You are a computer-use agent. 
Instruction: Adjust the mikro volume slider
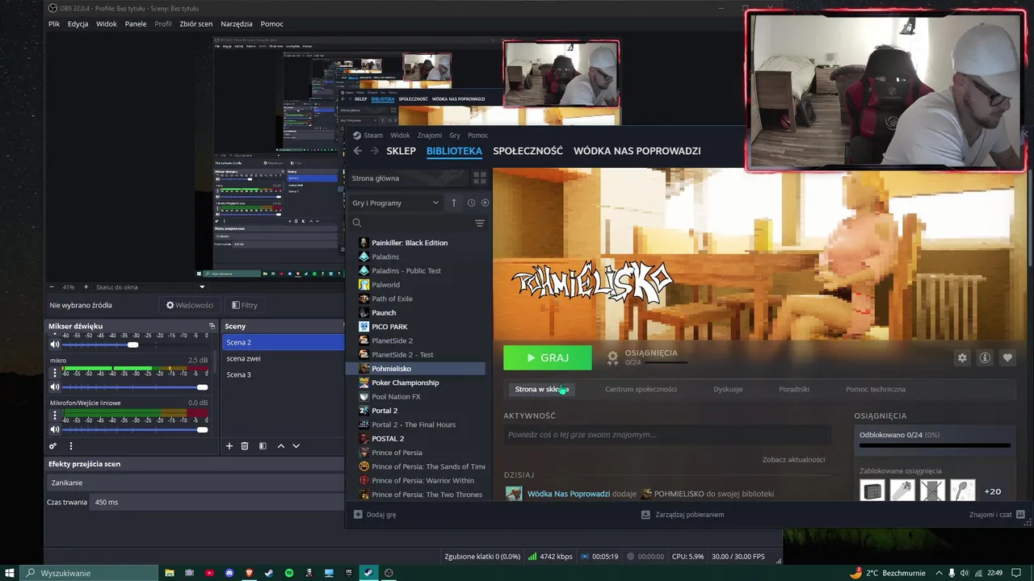point(135,387)
